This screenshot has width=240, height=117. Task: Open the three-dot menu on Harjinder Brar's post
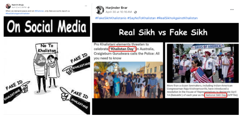click(232, 10)
